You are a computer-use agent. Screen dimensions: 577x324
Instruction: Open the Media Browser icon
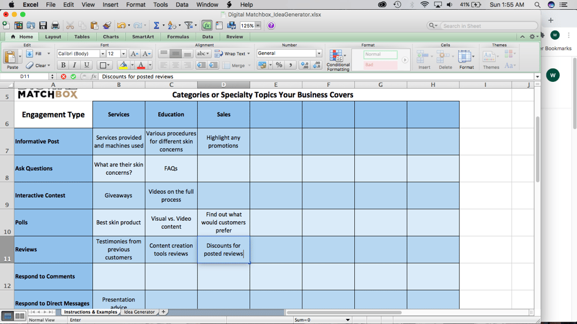231,25
